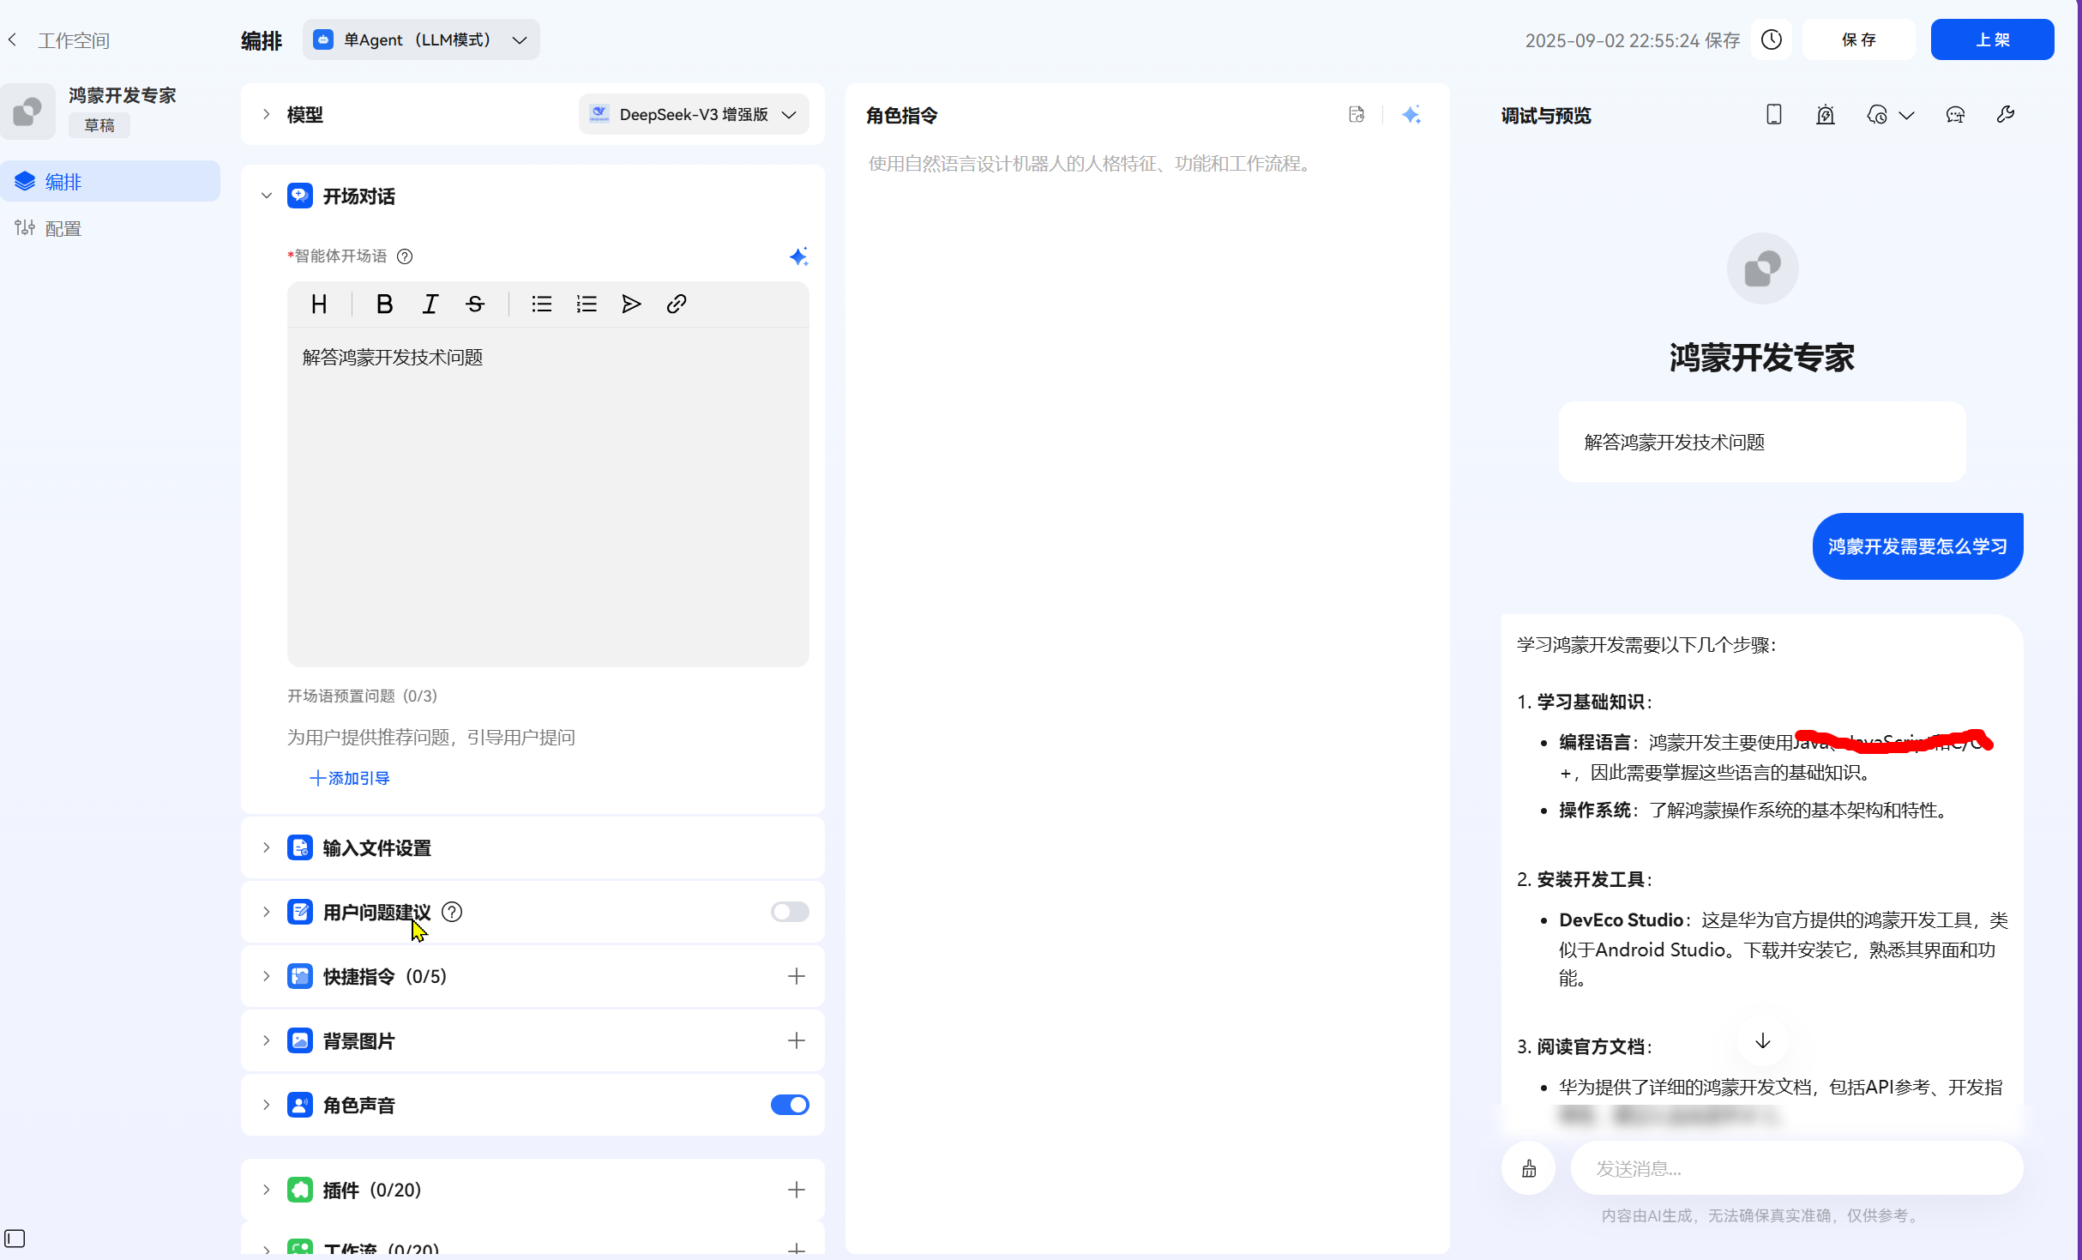Click AI sparkle icon beside 智能体开场语
This screenshot has width=2082, height=1260.
coord(798,256)
